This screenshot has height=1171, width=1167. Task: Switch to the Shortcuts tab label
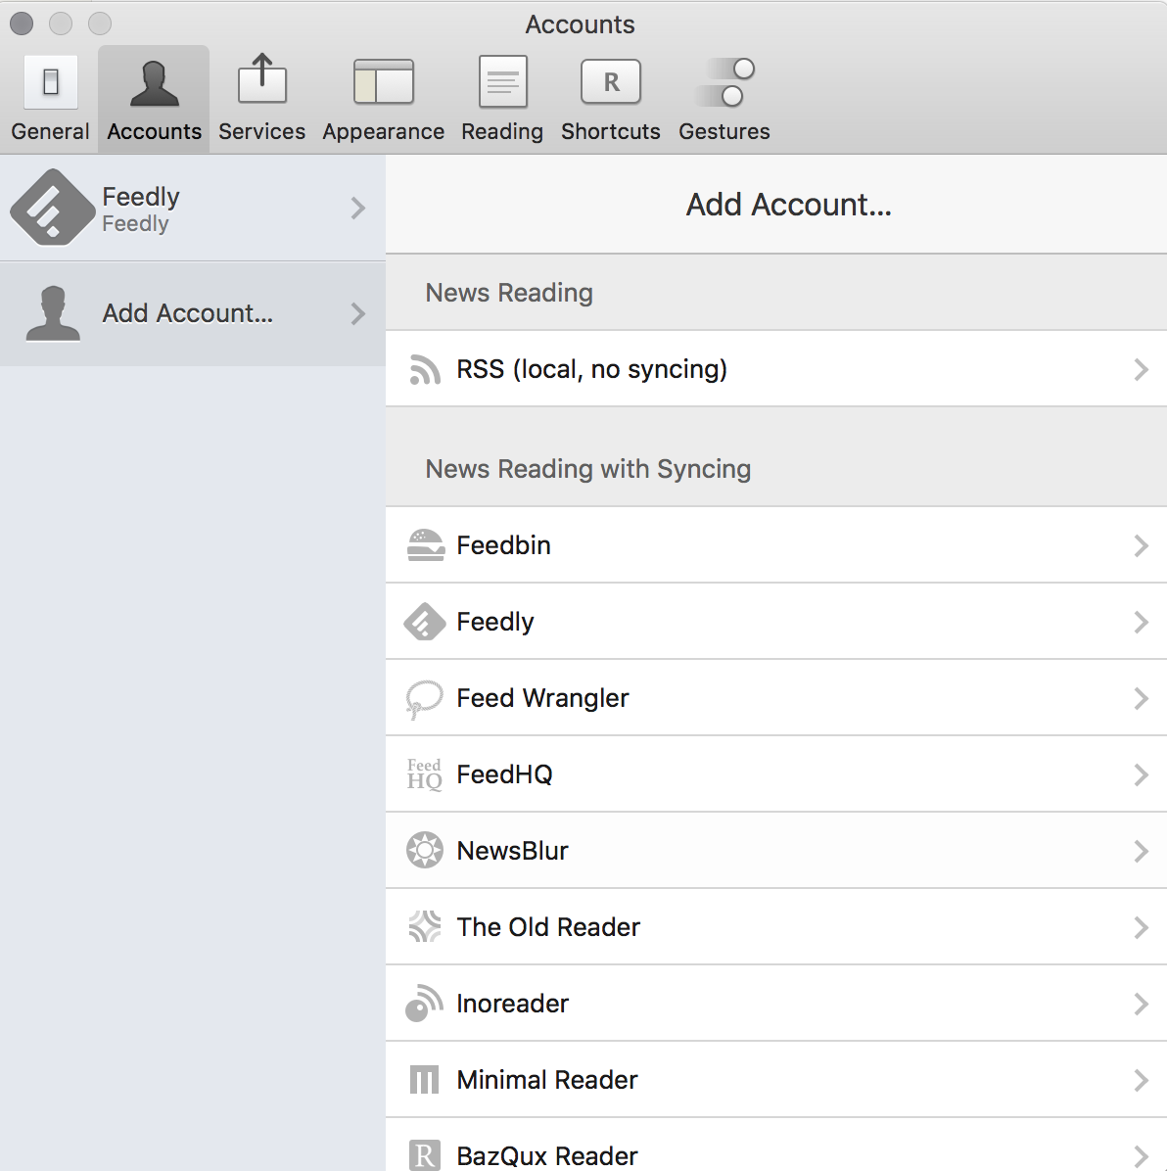(x=611, y=131)
